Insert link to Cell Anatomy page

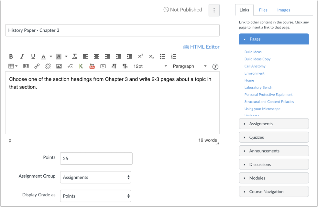[x=255, y=66]
